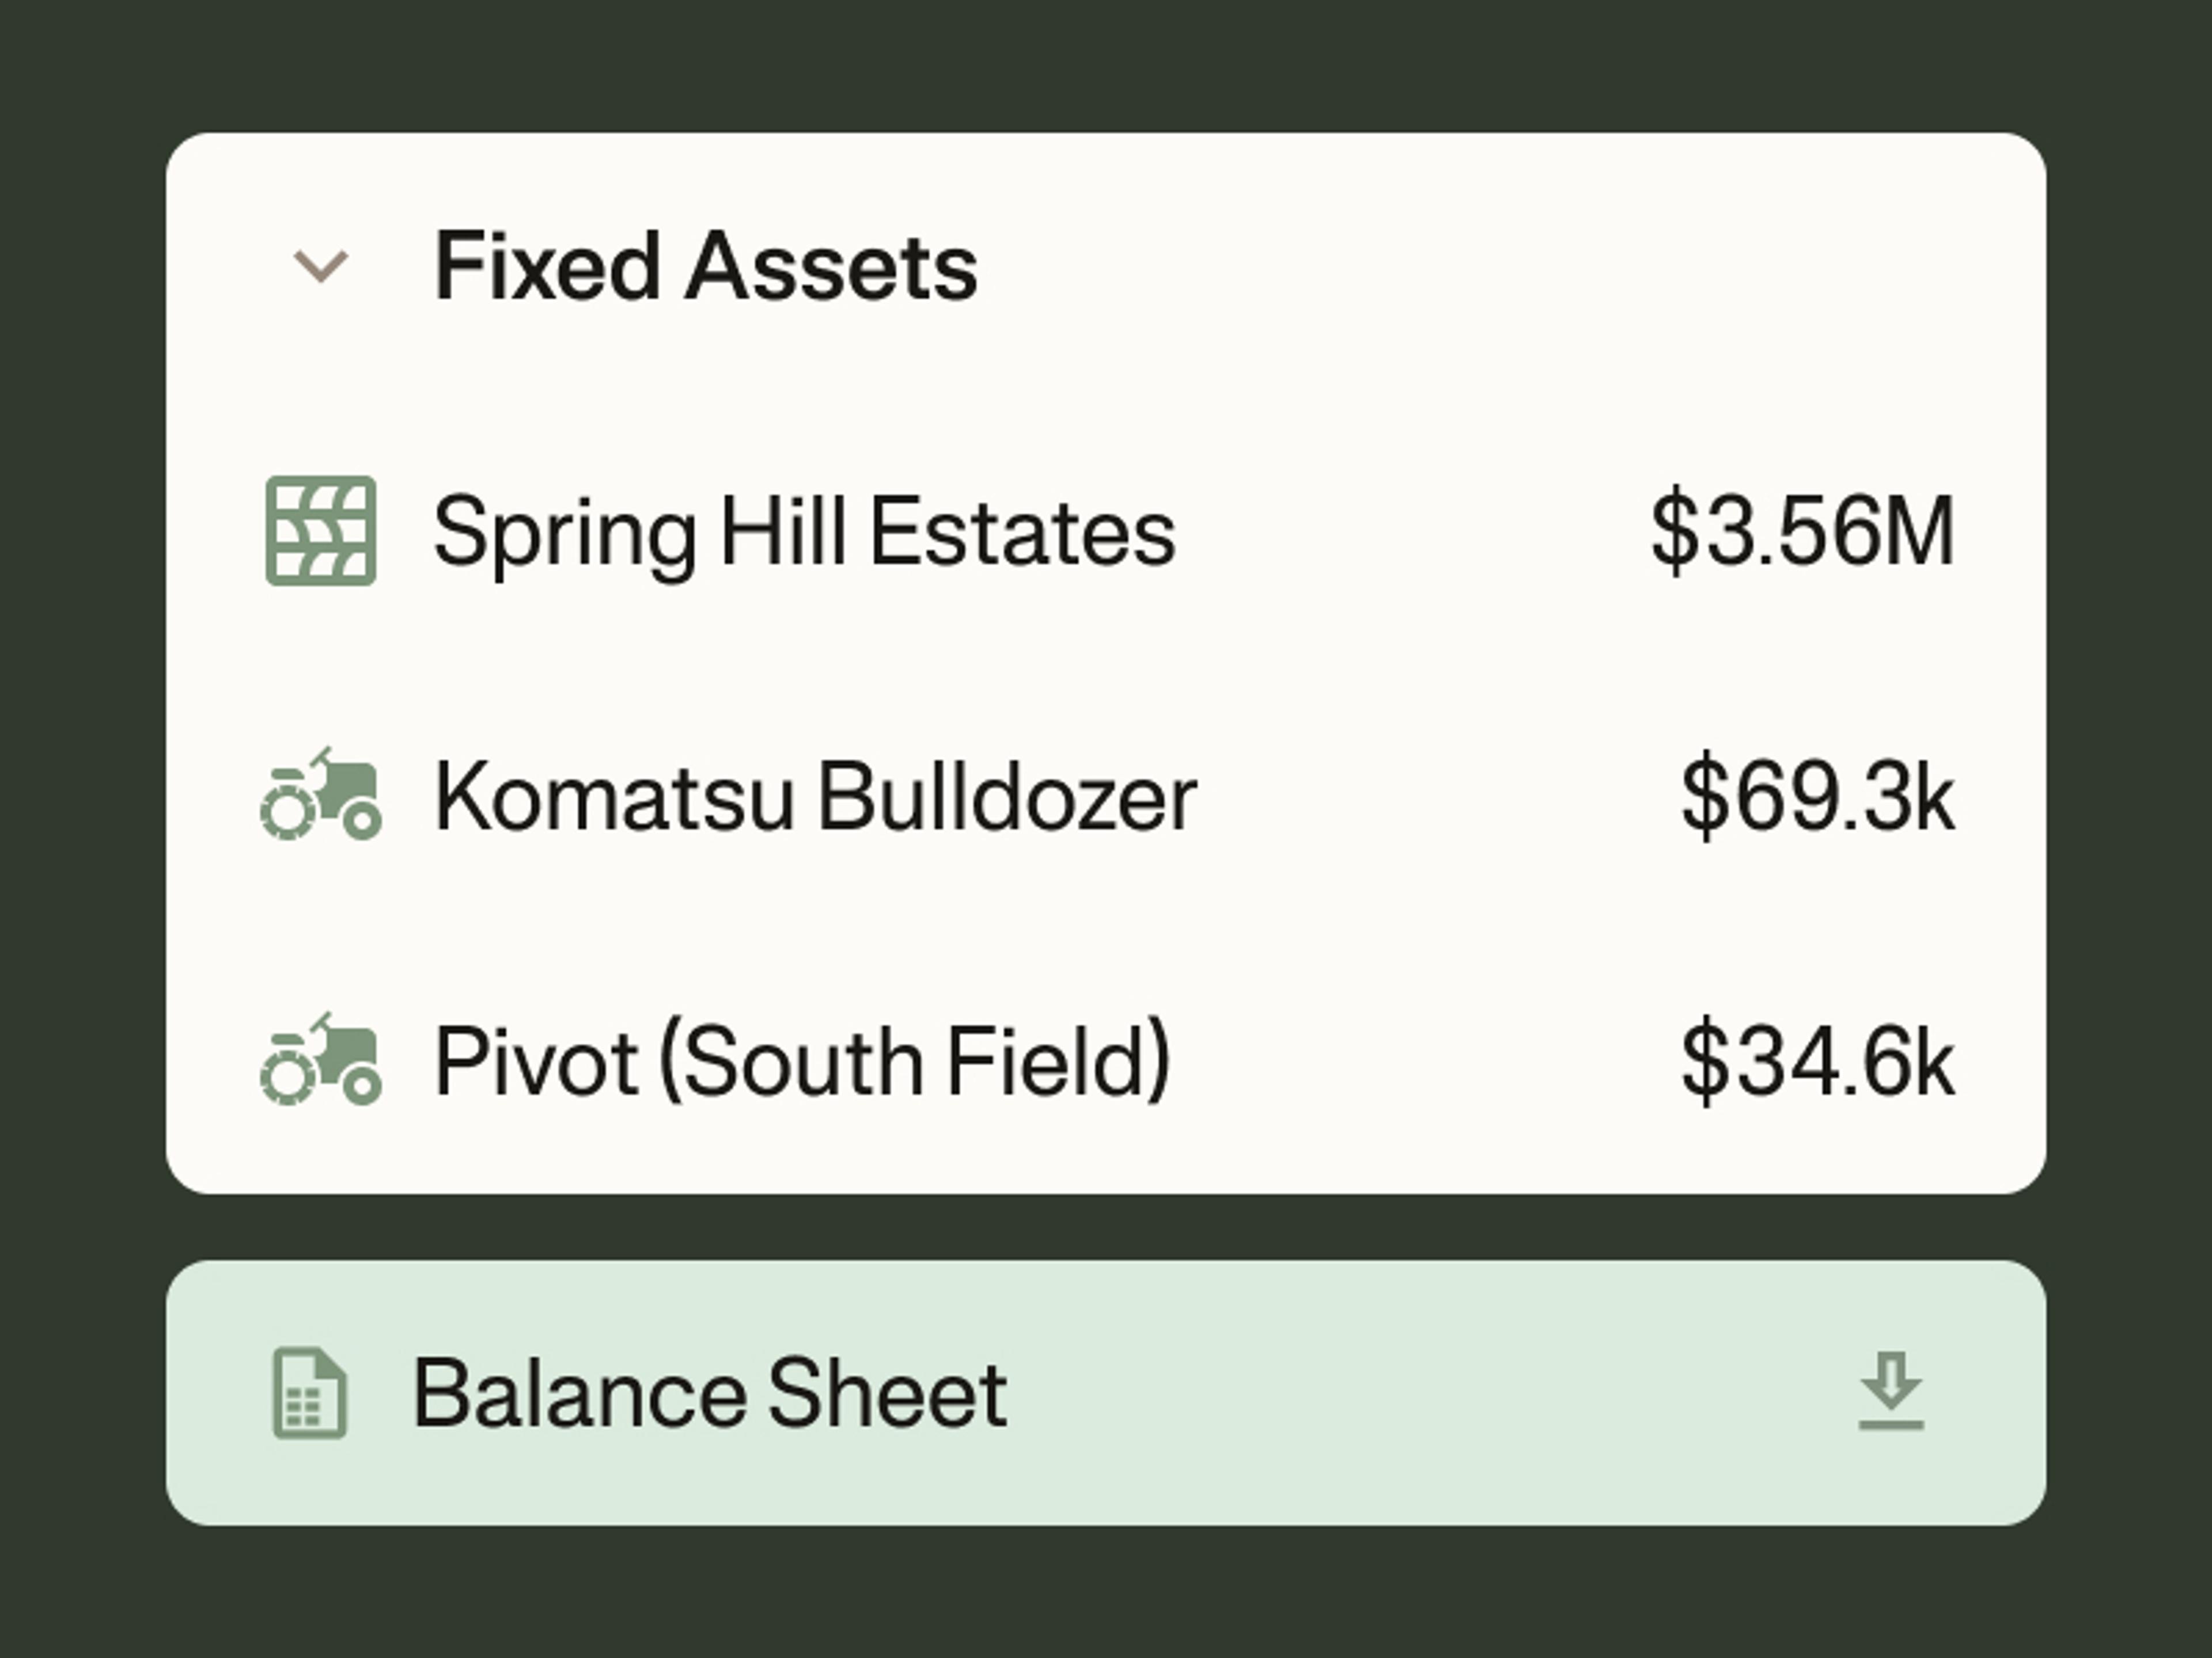Click the word Assets in the heading
This screenshot has height=1658, width=2212.
(831, 266)
